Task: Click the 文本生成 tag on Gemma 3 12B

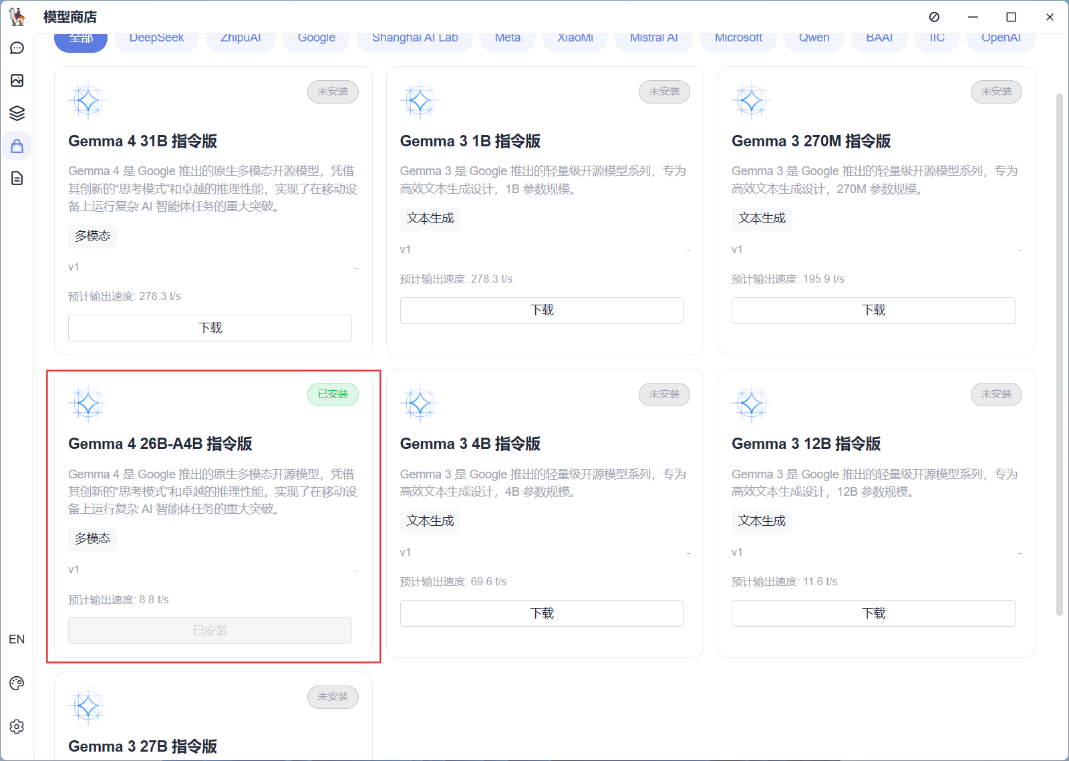Action: click(762, 521)
